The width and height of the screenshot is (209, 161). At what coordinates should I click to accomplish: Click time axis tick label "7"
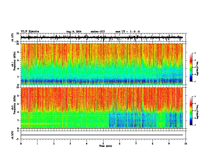136,144
